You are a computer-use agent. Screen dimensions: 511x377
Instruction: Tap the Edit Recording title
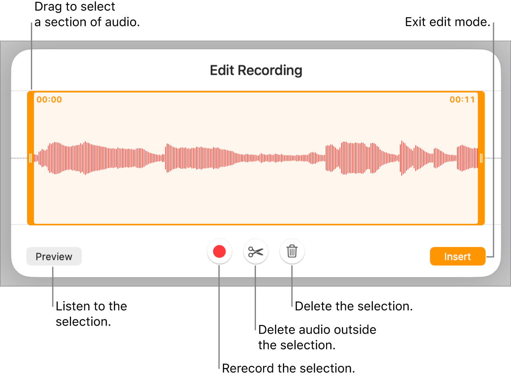point(255,70)
